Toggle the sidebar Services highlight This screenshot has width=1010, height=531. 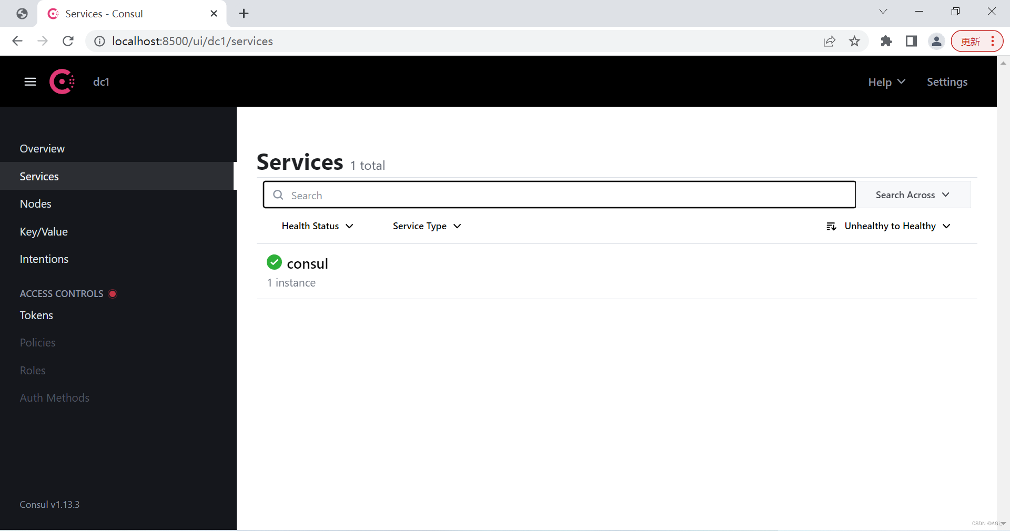38,176
